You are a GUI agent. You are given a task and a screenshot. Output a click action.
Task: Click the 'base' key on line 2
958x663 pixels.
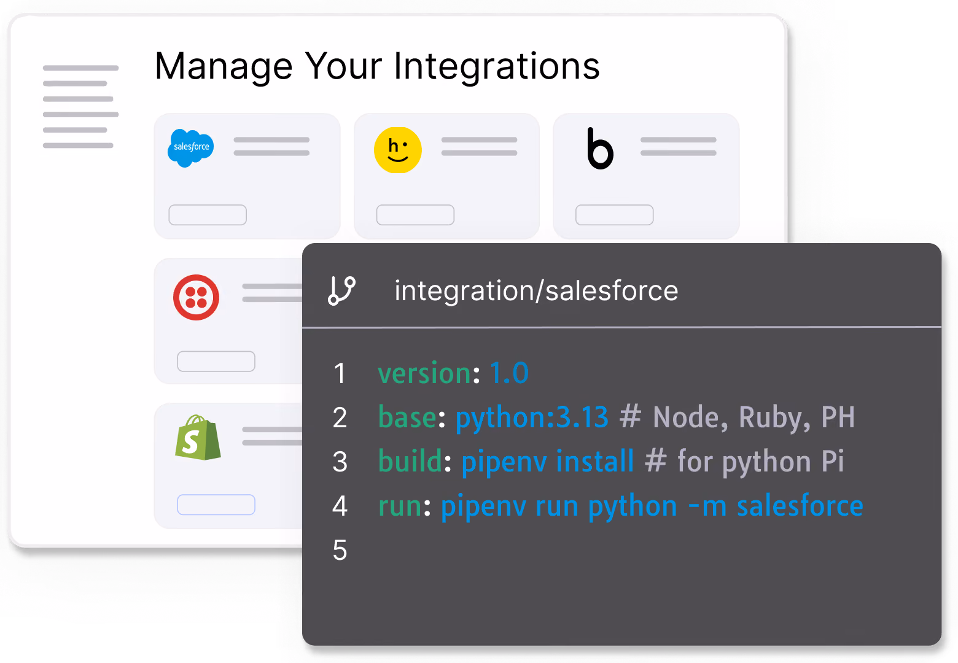click(407, 417)
